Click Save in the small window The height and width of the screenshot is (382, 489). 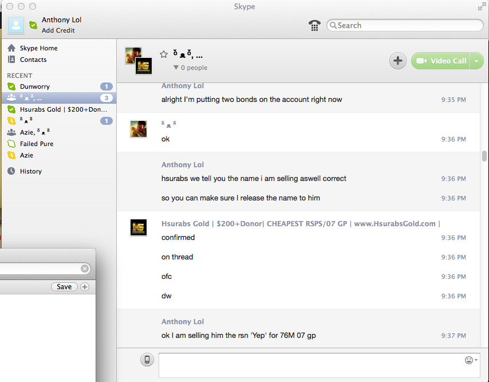[x=64, y=287]
